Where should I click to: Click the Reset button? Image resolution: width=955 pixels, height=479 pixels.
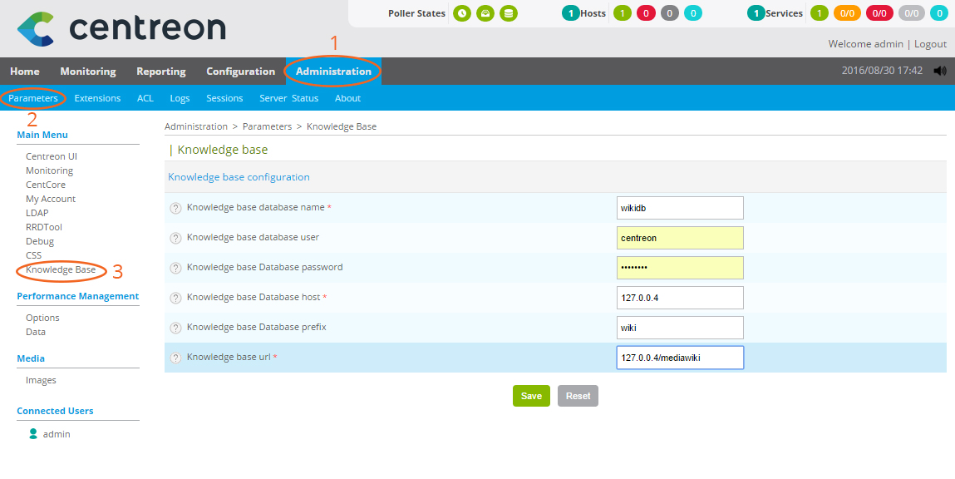[578, 396]
